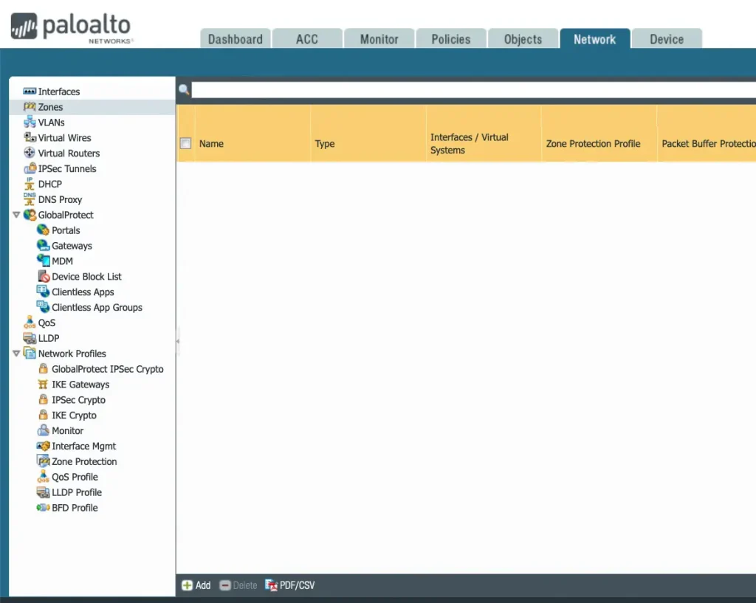Click the Device Block List icon

pos(43,277)
